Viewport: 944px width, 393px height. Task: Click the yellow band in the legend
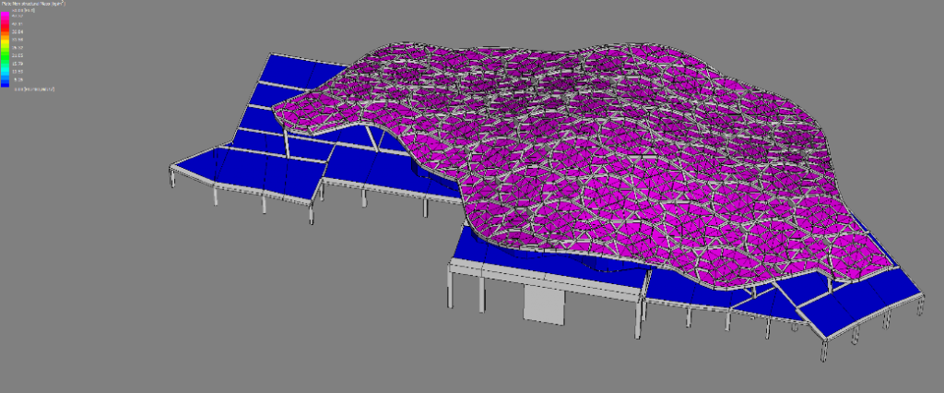pyautogui.click(x=6, y=46)
